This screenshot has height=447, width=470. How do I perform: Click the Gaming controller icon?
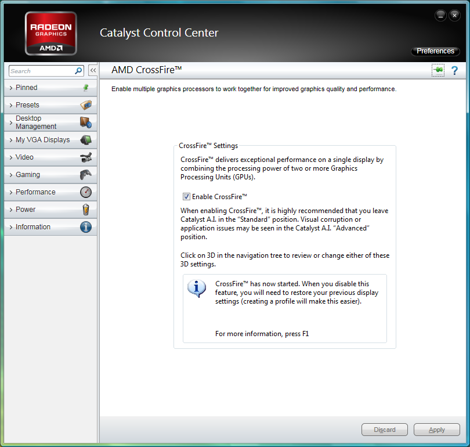[86, 175]
